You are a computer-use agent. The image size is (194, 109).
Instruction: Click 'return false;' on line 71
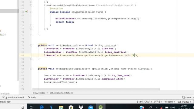[x=65, y=22]
